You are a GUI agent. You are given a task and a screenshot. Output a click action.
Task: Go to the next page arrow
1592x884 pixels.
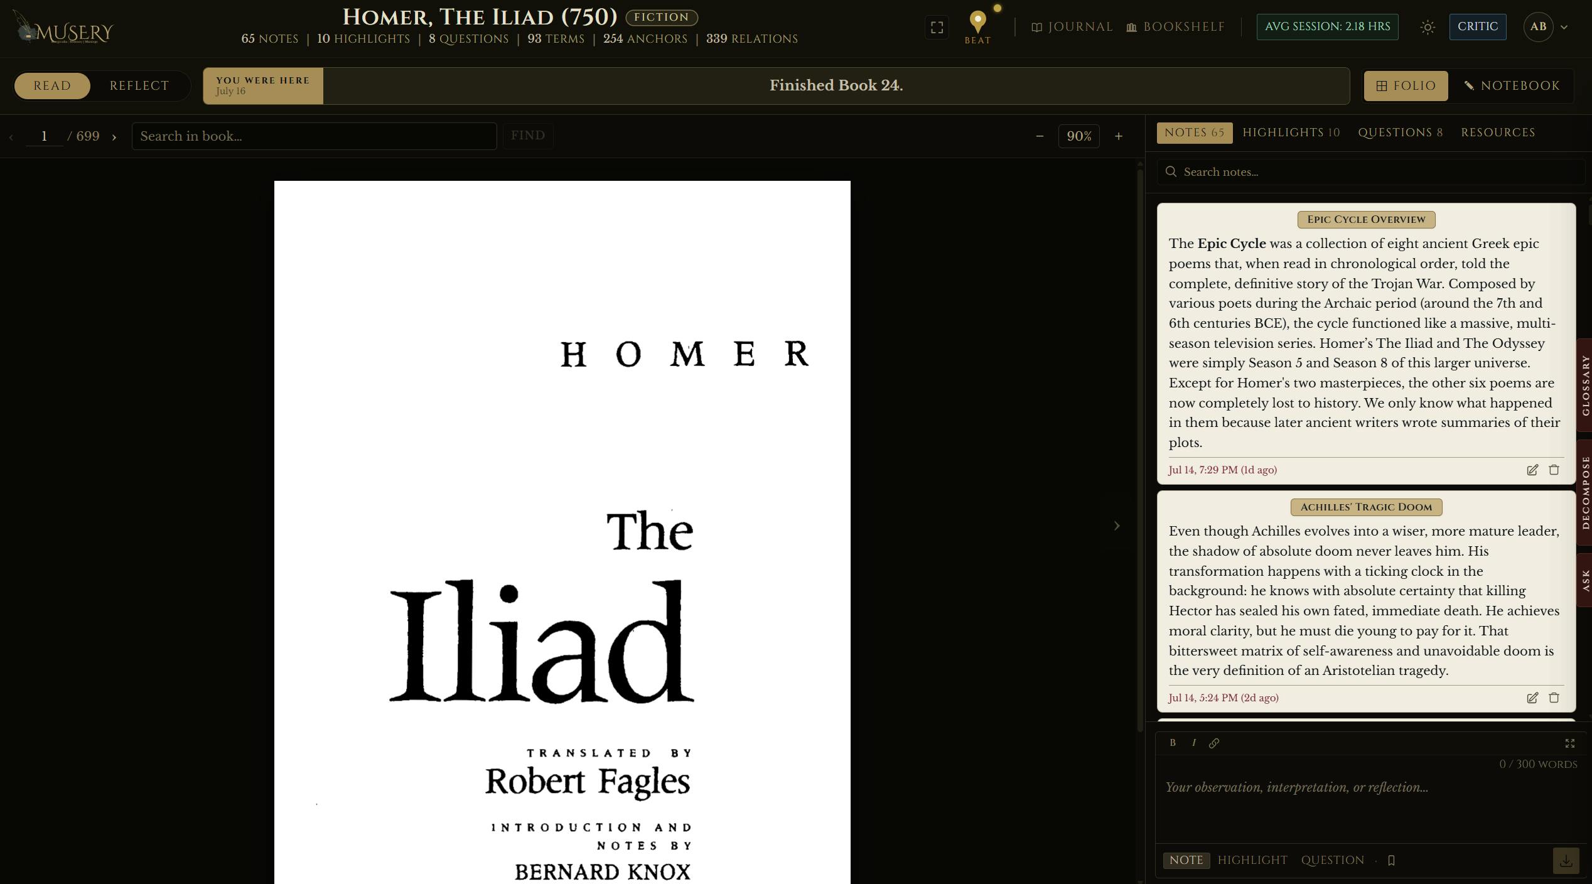(x=114, y=136)
